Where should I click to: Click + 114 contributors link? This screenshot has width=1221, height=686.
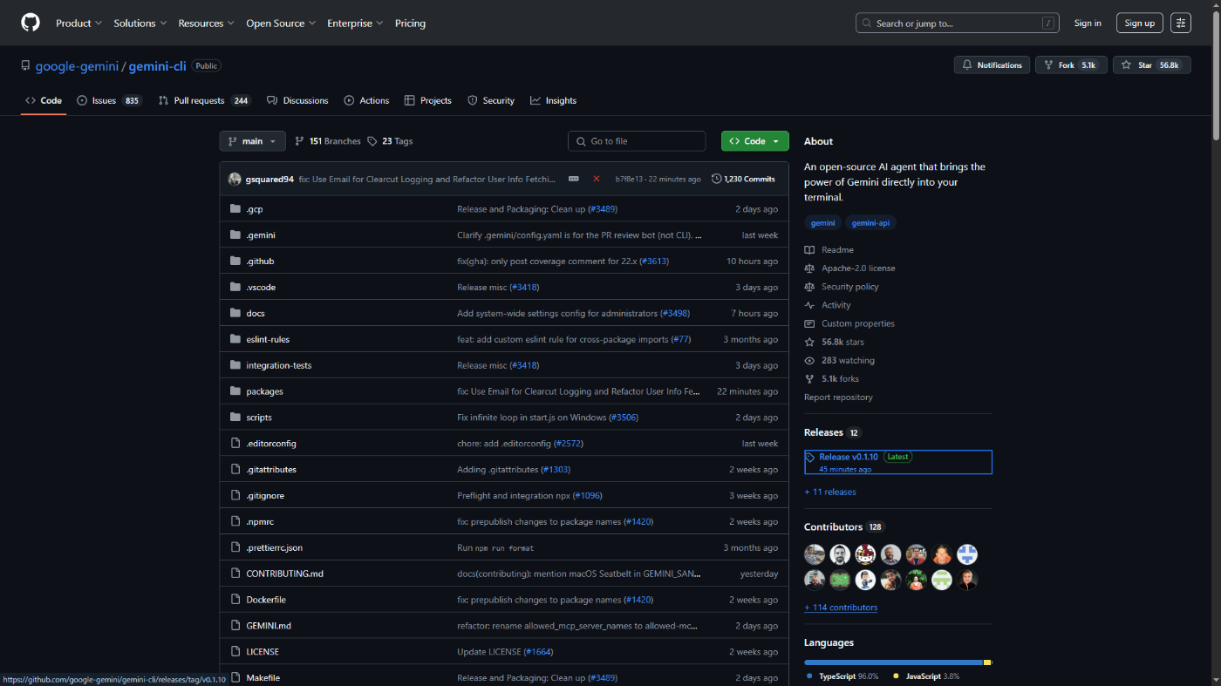click(841, 608)
